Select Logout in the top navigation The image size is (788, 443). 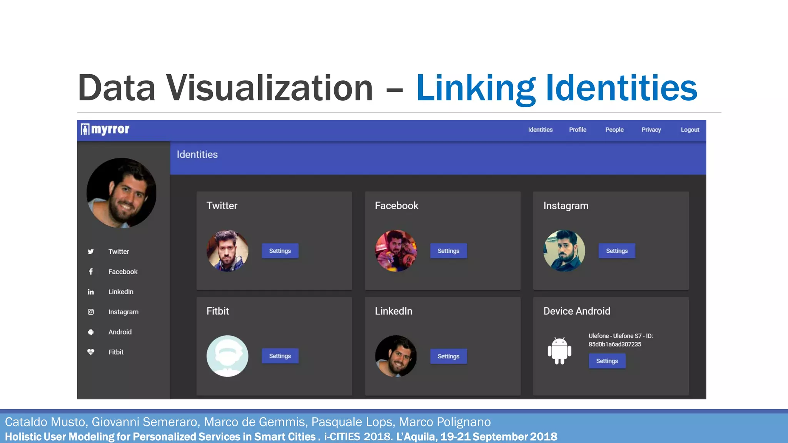(690, 130)
